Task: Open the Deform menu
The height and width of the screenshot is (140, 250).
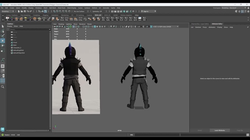Action: click(94, 8)
